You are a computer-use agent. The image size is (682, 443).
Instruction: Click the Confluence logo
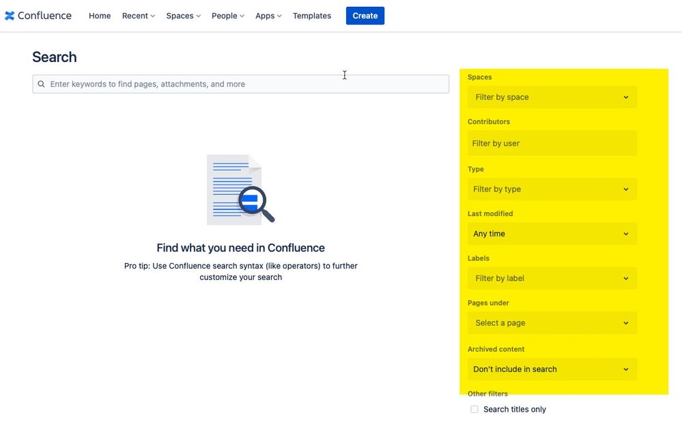[x=38, y=16]
